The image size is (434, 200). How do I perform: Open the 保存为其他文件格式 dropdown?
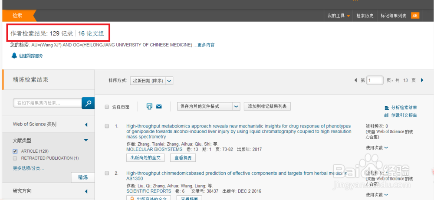(x=208, y=106)
